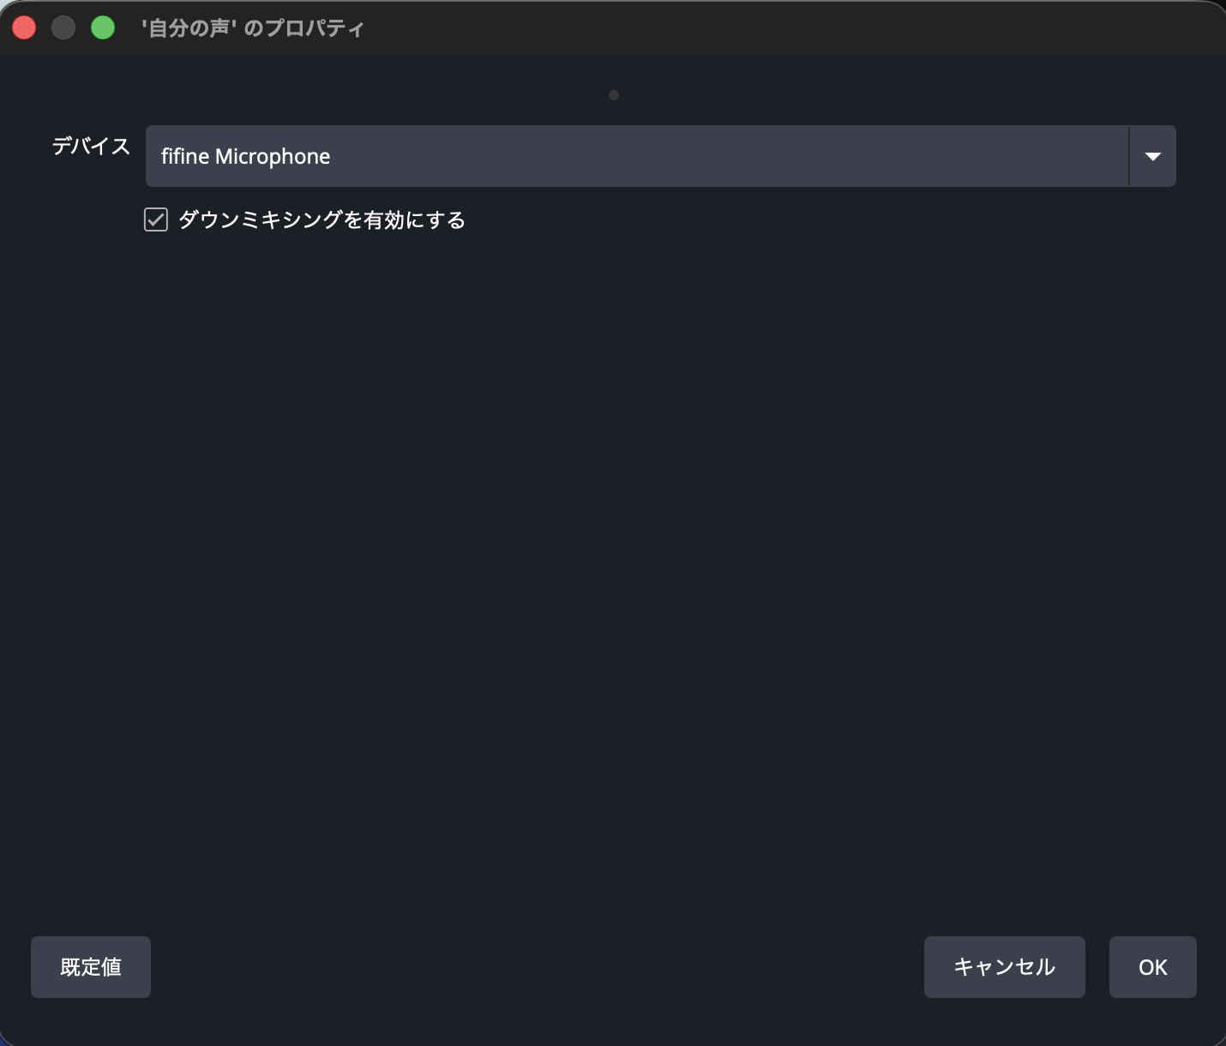The height and width of the screenshot is (1046, 1226).
Task: Toggle the ダウンミキシングを有効にする checkbox
Action: click(155, 220)
